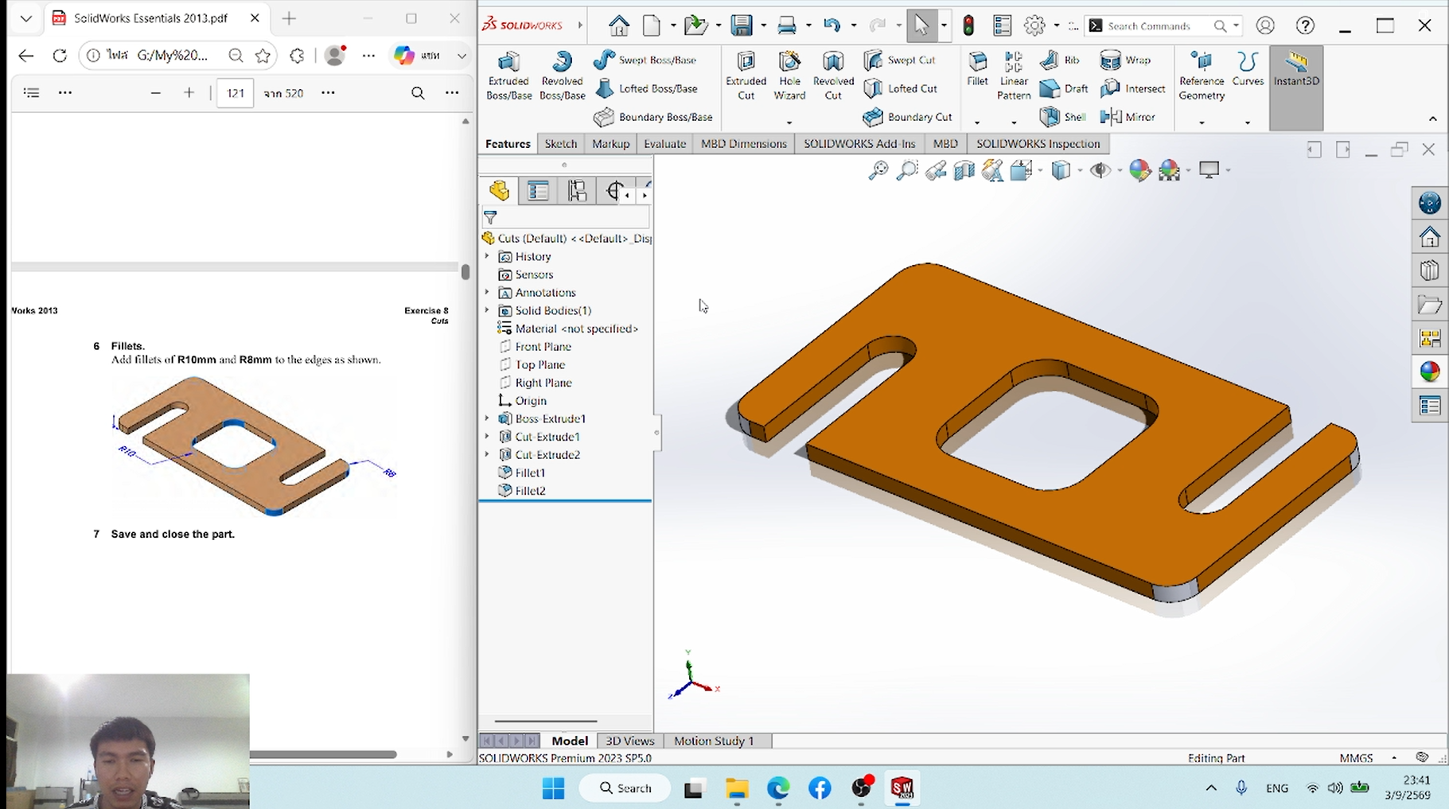Select the Shell feature
The image size is (1449, 809).
(1062, 117)
